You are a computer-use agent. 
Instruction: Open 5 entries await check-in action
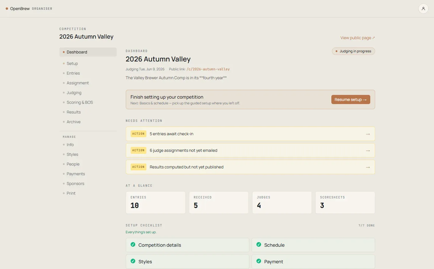[250, 134]
